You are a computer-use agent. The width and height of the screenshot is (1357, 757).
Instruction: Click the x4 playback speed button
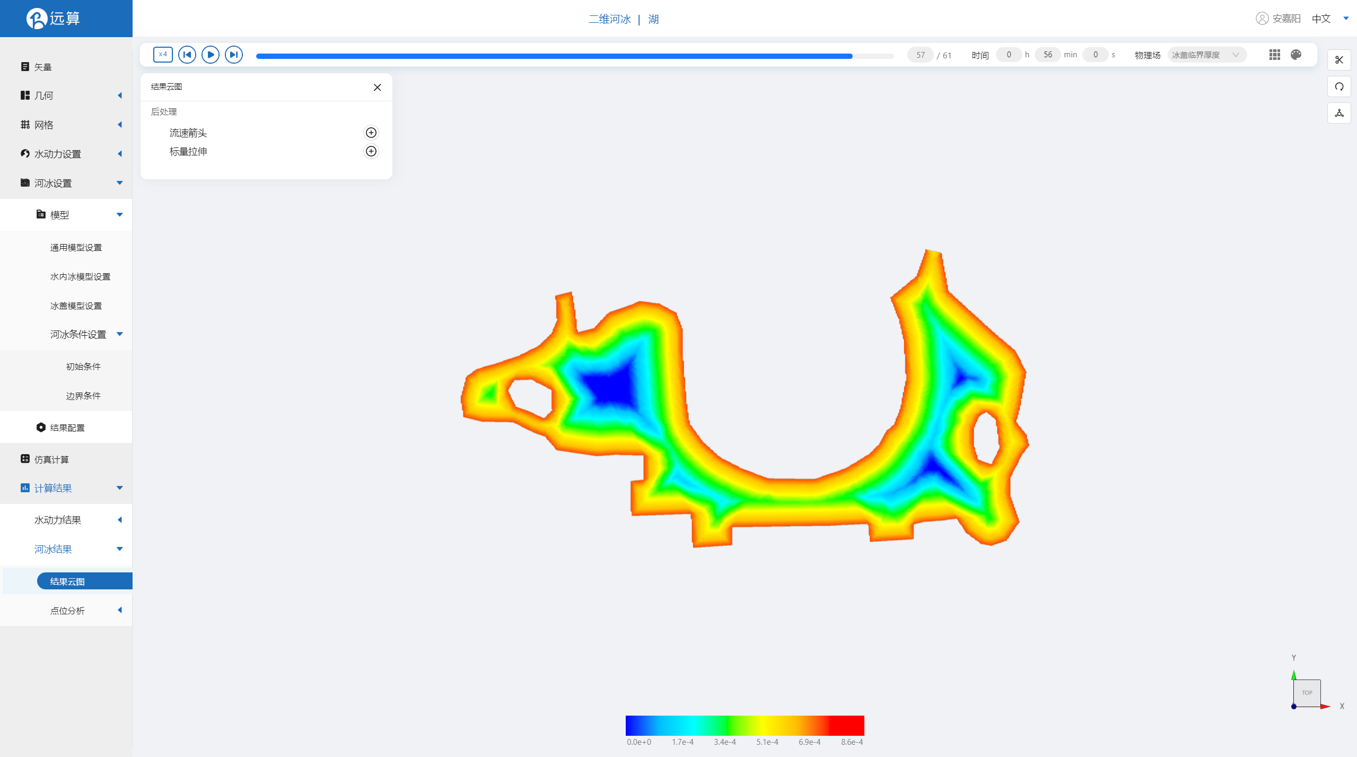coord(163,55)
